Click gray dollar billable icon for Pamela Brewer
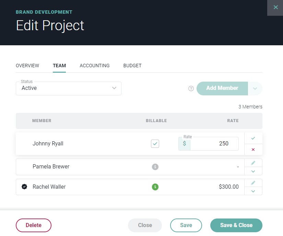 [x=155, y=167]
